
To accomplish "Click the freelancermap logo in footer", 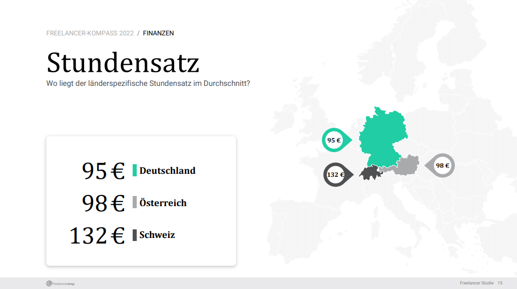I will (60, 283).
